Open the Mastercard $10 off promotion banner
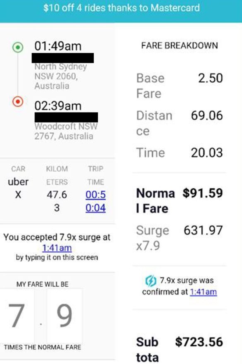 click(121, 8)
